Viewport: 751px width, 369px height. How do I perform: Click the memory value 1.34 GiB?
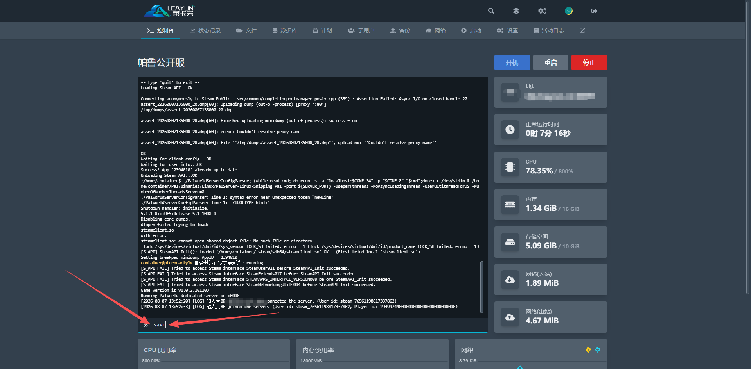pyautogui.click(x=541, y=208)
